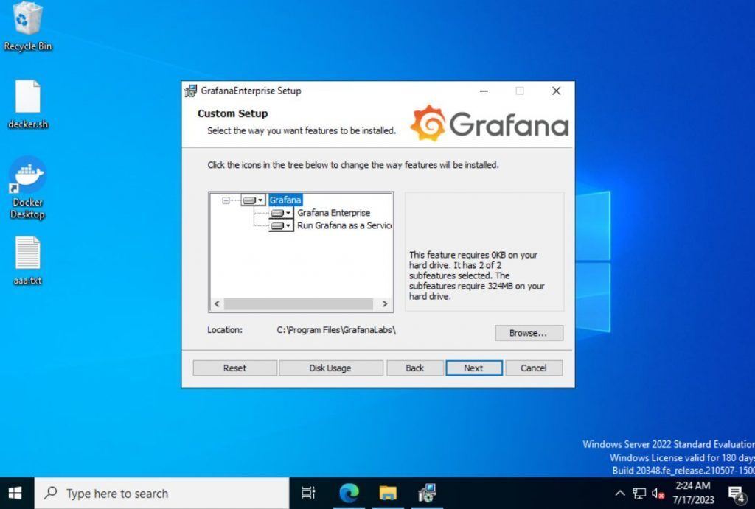The height and width of the screenshot is (509, 755).
Task: Click the network icon in the system tray
Action: click(640, 494)
